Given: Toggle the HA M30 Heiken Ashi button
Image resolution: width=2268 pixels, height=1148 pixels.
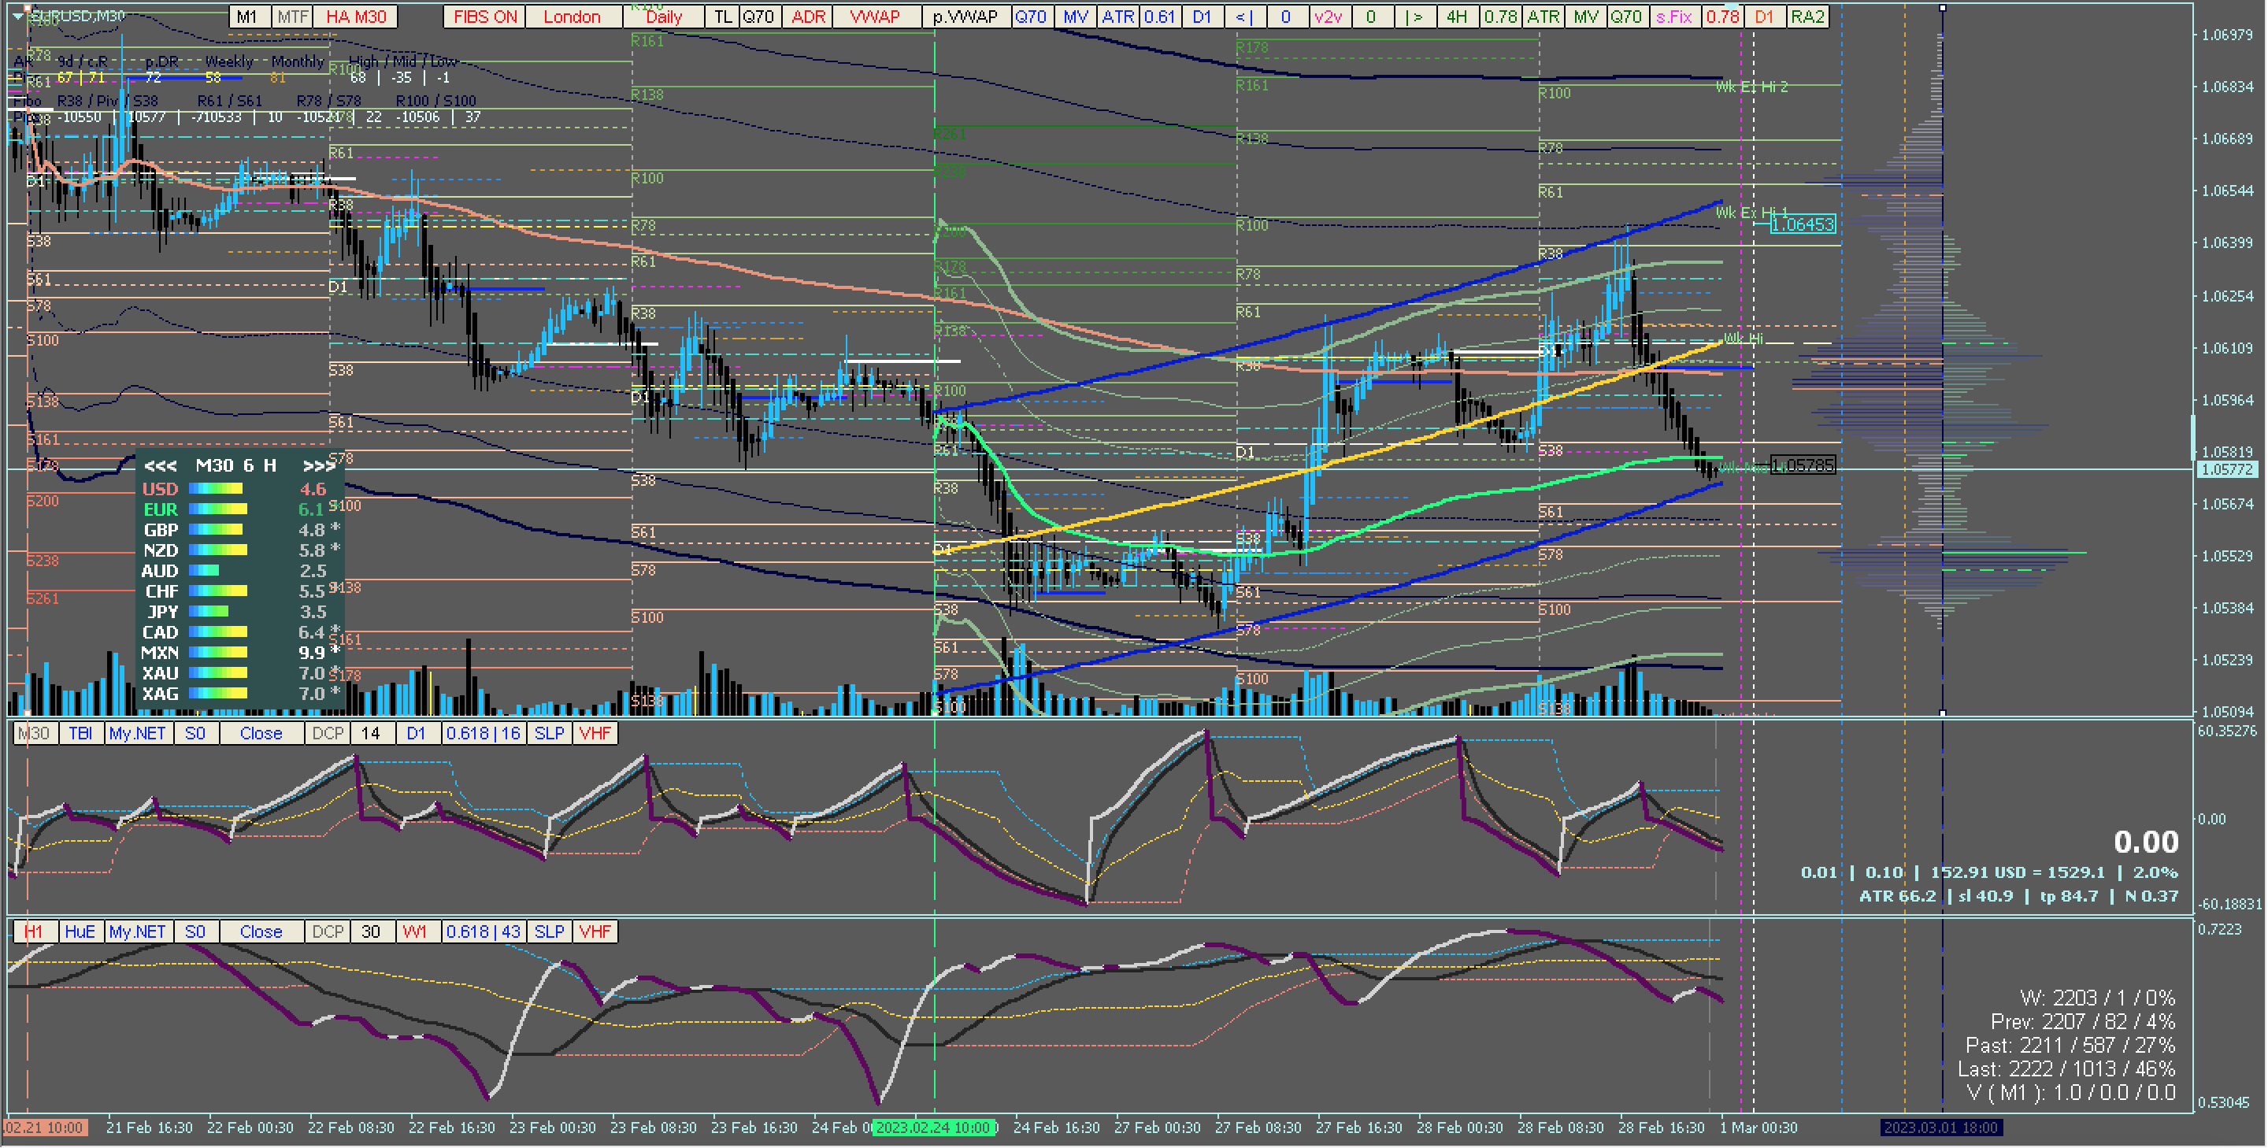Looking at the screenshot, I should click(x=356, y=17).
